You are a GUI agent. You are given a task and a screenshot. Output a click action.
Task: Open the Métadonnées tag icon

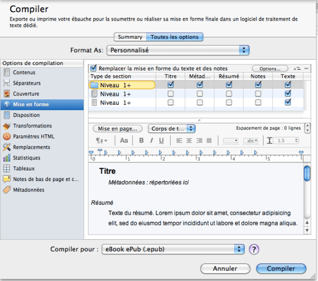coord(7,190)
